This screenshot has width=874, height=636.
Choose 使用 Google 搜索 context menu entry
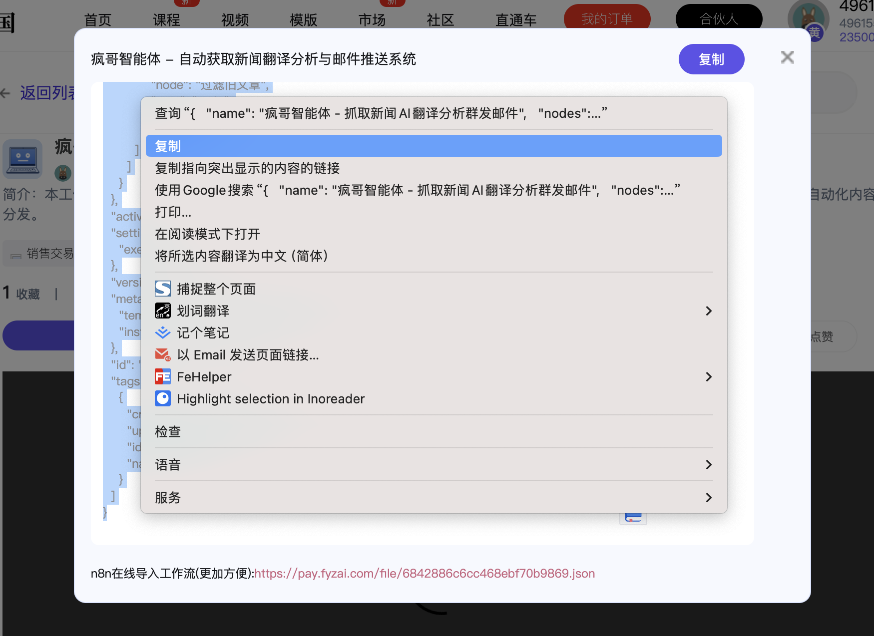click(x=434, y=190)
